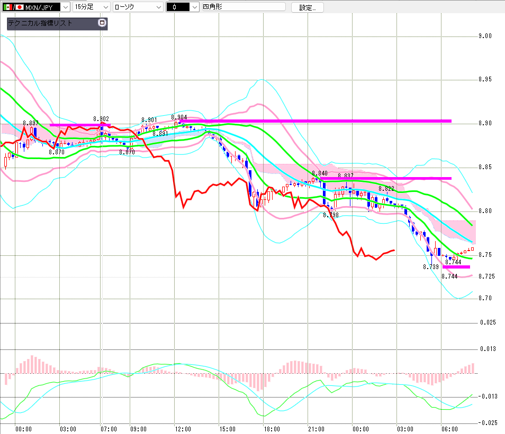Image resolution: width=505 pixels, height=434 pixels.
Task: Click the 8.85 price axis label
Action: (485, 167)
